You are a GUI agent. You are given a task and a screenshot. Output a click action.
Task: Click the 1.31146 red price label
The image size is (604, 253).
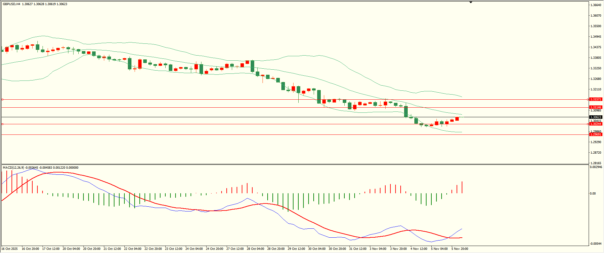coord(596,107)
